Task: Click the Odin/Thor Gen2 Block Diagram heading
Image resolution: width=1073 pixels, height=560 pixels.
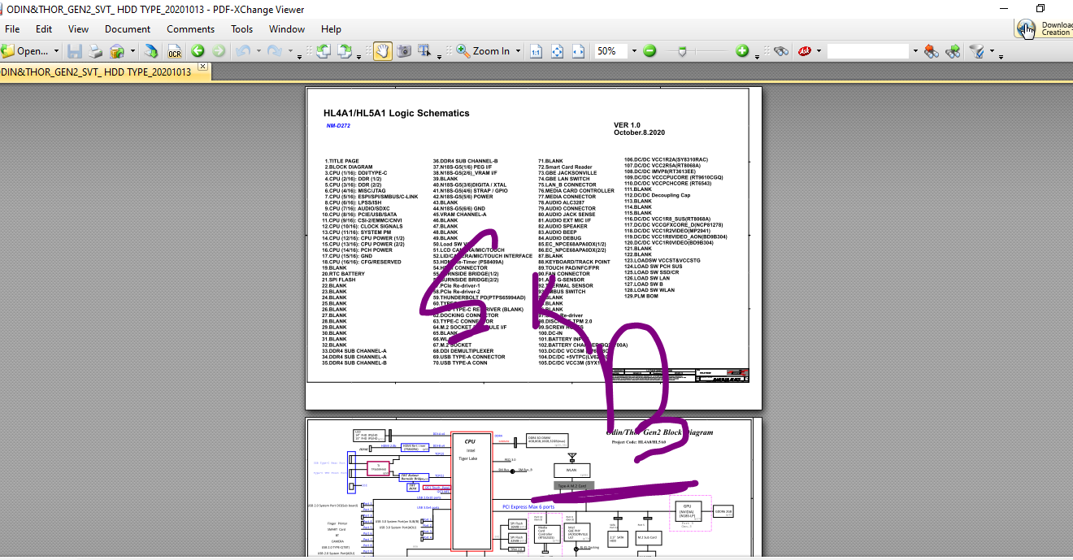Action: pyautogui.click(x=660, y=432)
